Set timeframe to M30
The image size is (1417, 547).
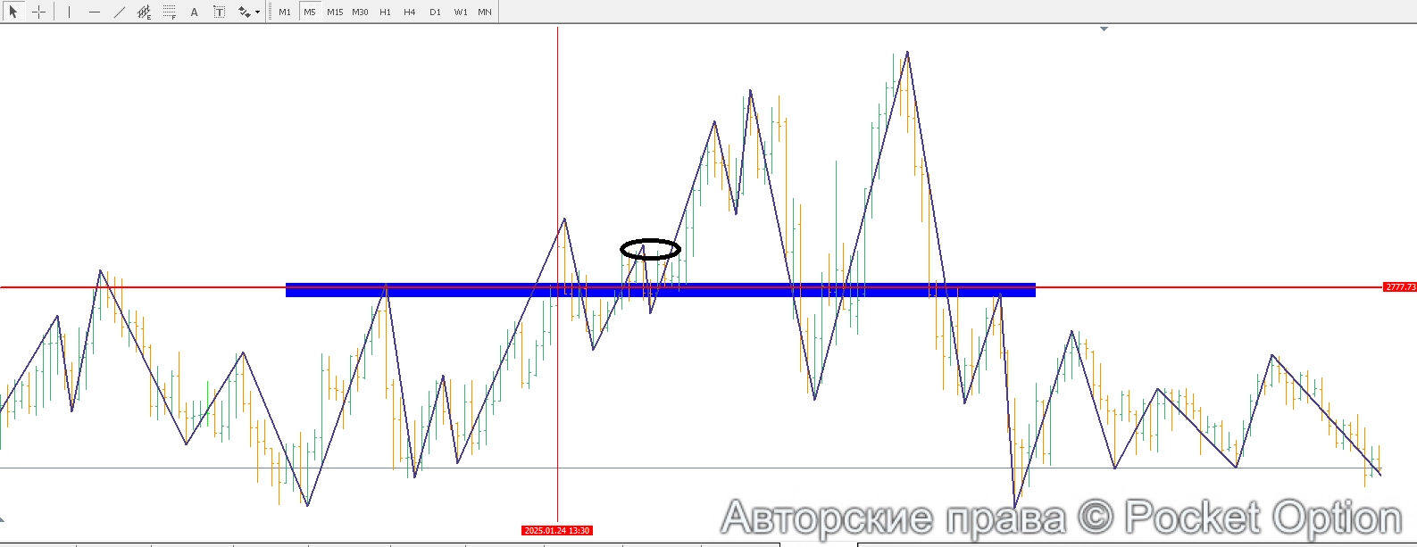click(360, 12)
